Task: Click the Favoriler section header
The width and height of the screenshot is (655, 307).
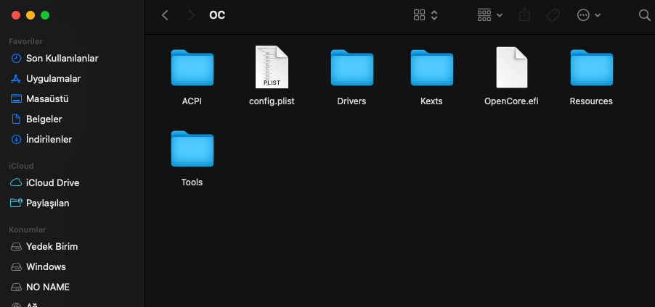Action: point(26,41)
